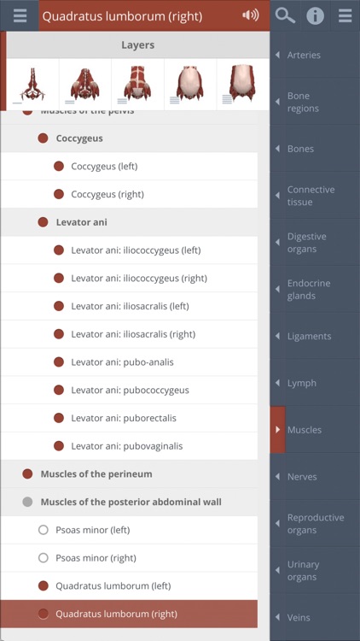Toggle visibility dot for Coccygeus (left)
Screen dimensions: 360x641
tap(59, 167)
